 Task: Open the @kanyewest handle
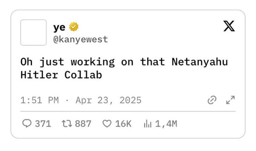click(80, 39)
